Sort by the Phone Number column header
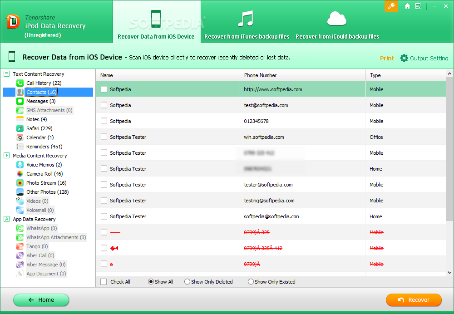 [303, 75]
